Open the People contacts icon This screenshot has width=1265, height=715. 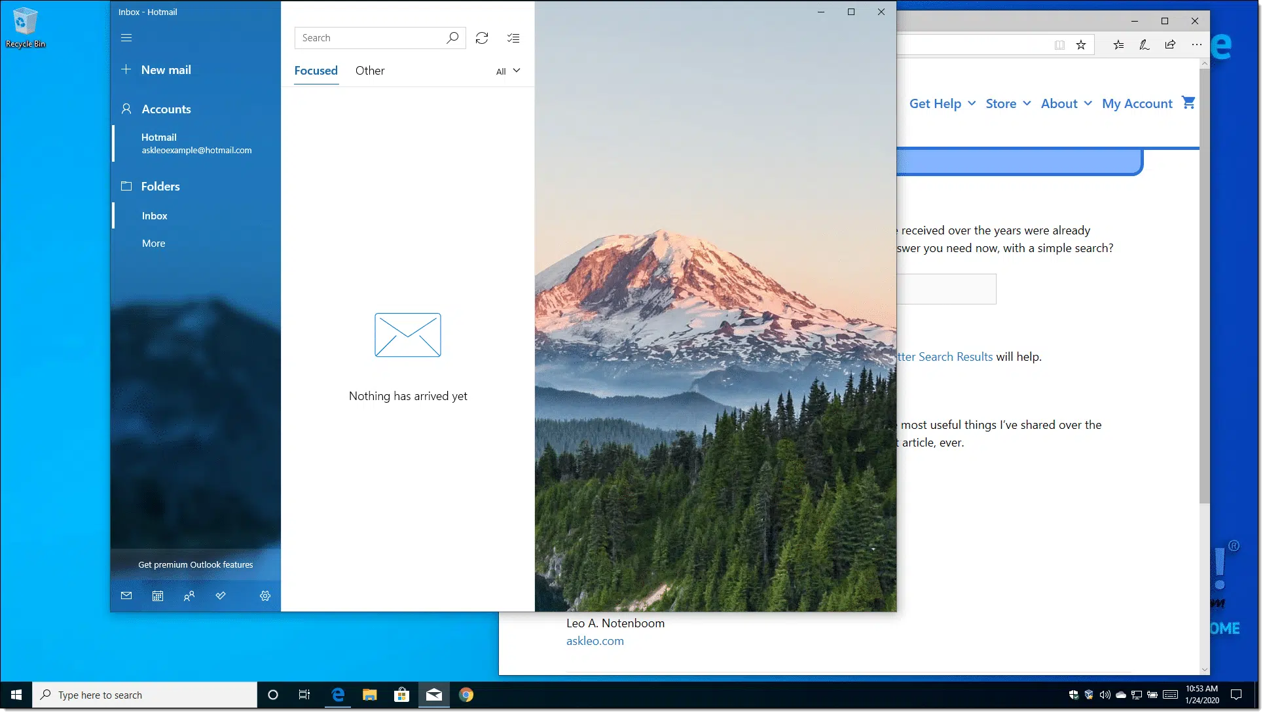tap(189, 596)
